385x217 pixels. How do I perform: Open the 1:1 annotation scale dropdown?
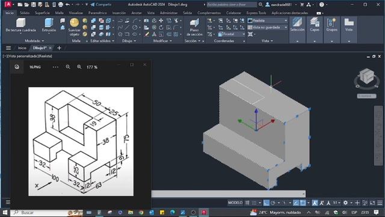(337, 203)
